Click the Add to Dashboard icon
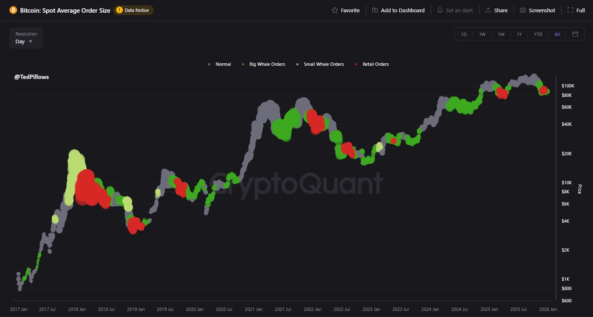 pos(375,10)
